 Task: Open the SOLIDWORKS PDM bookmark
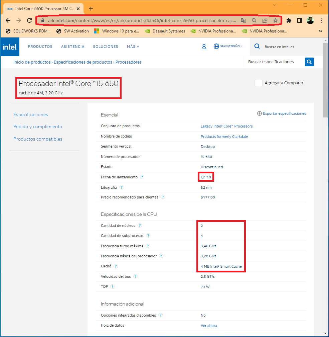[x=28, y=31]
